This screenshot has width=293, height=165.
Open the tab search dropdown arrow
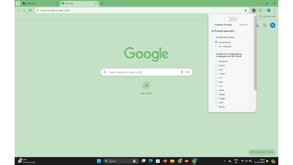click(x=18, y=3)
